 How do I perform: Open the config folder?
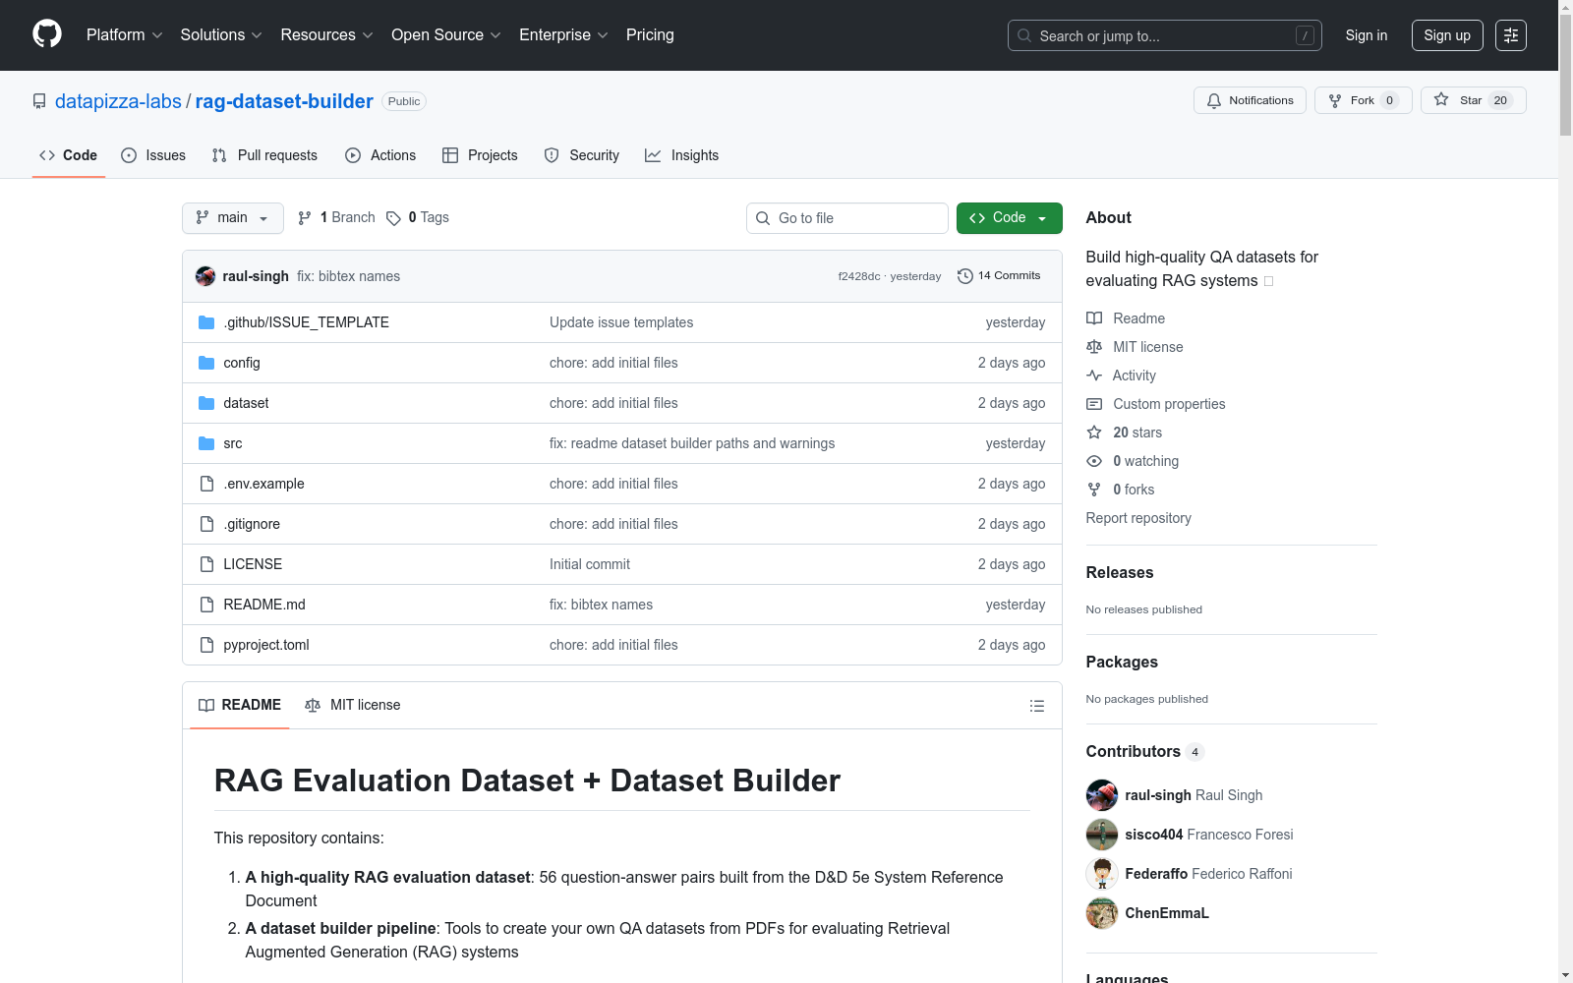(242, 363)
